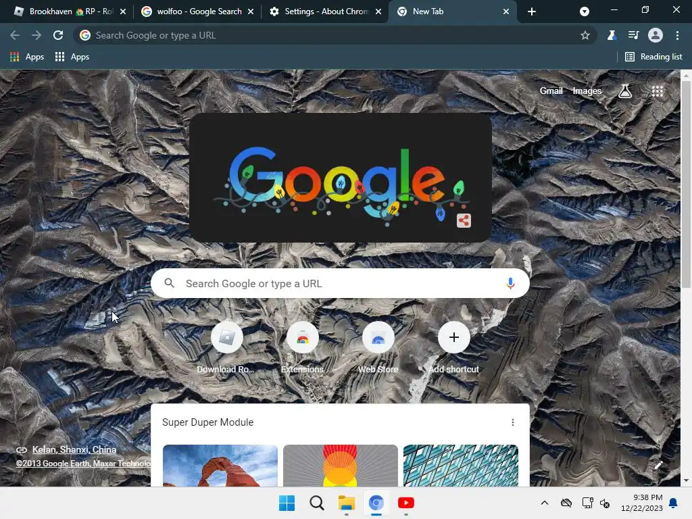The image size is (692, 519).
Task: Click the page vertical scrollbar thumb
Action: 686,184
